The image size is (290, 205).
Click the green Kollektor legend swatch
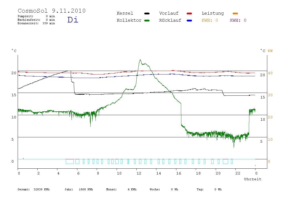pyautogui.click(x=147, y=20)
